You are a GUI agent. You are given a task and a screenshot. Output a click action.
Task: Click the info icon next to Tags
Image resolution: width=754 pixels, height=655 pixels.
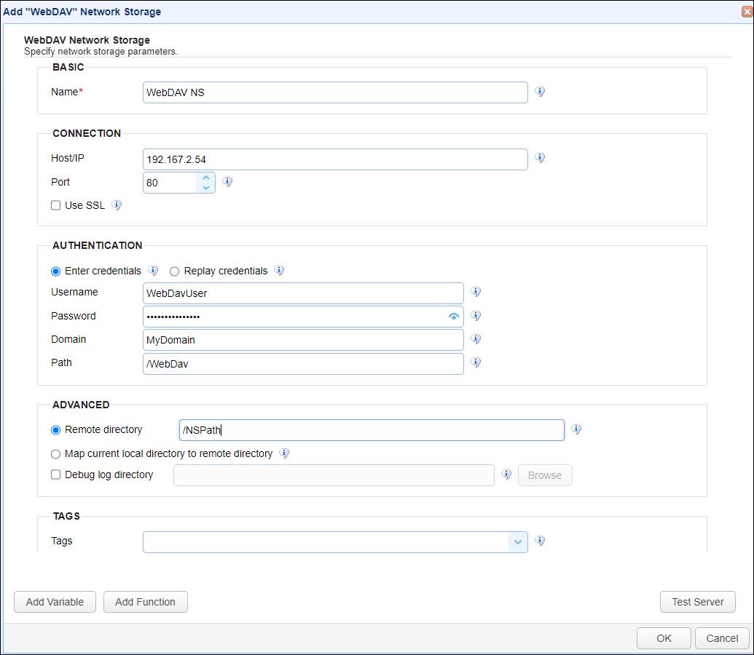click(540, 541)
